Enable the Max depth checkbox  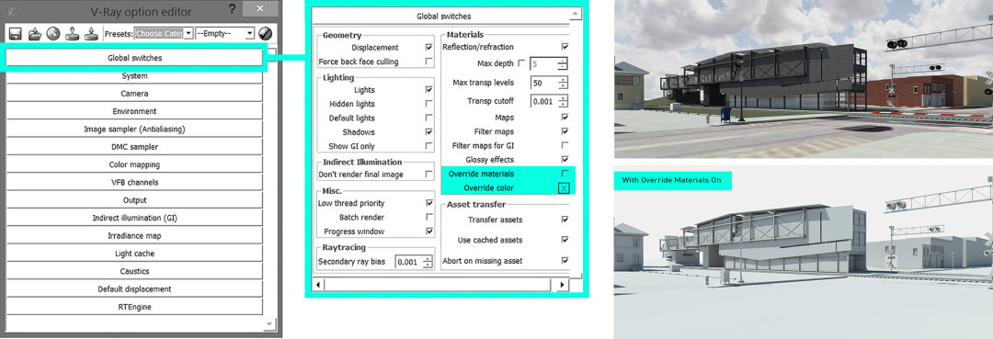tap(521, 63)
